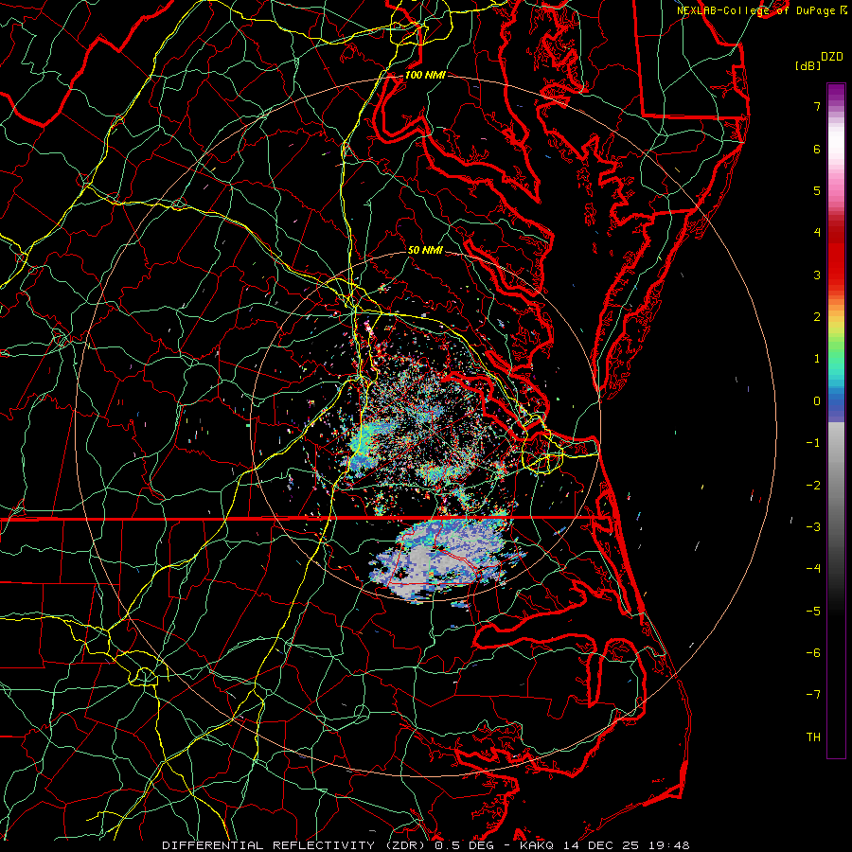Click the -6 value on color scale
Screen dimensions: 852x852
click(813, 653)
